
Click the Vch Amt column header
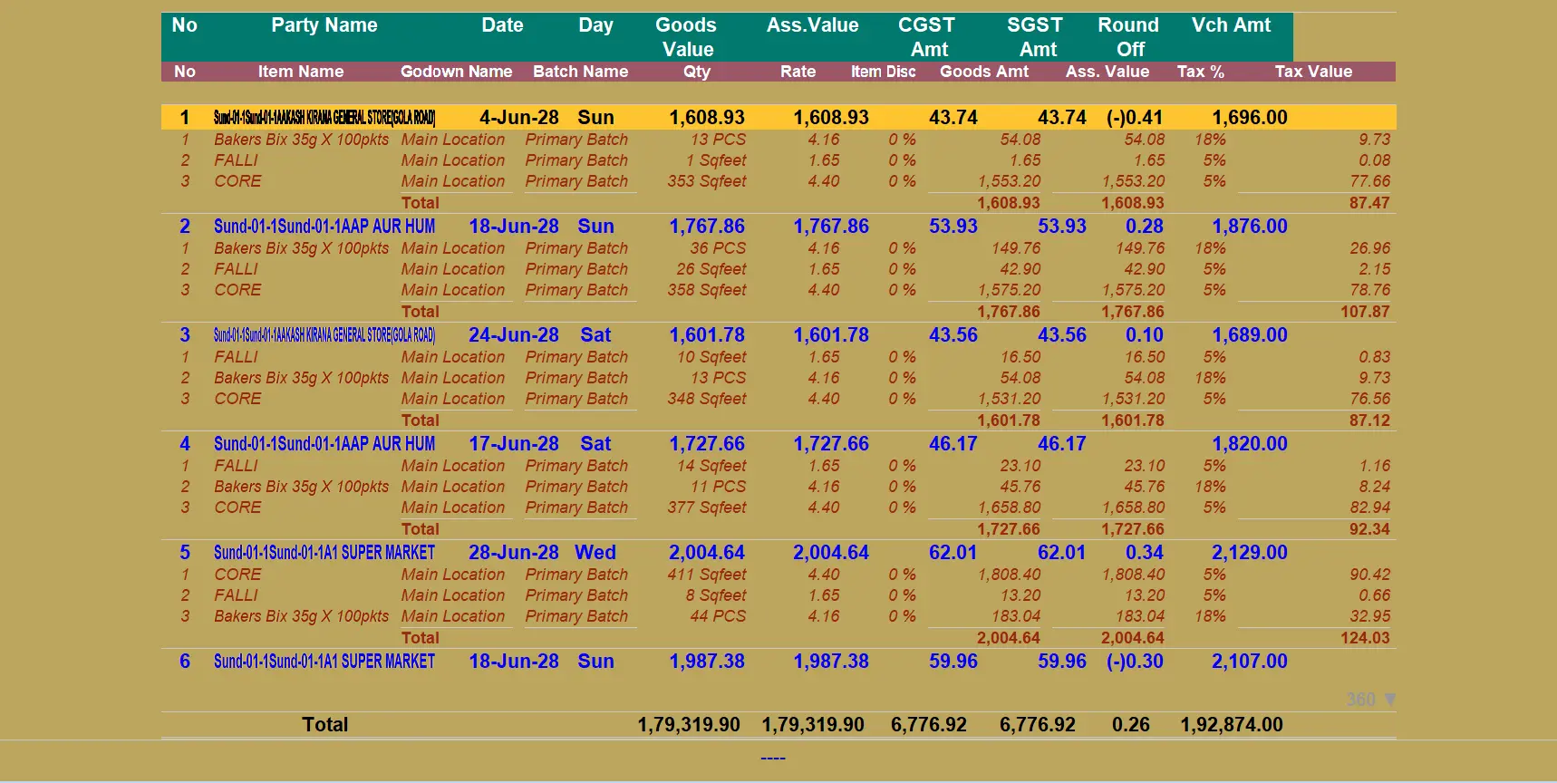pos(1231,25)
